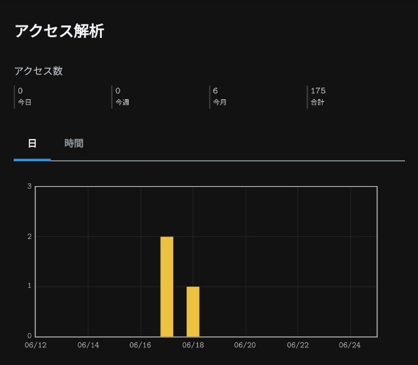This screenshot has height=365, width=418.
Task: Click the 今月 access count label
Action: pos(219,102)
